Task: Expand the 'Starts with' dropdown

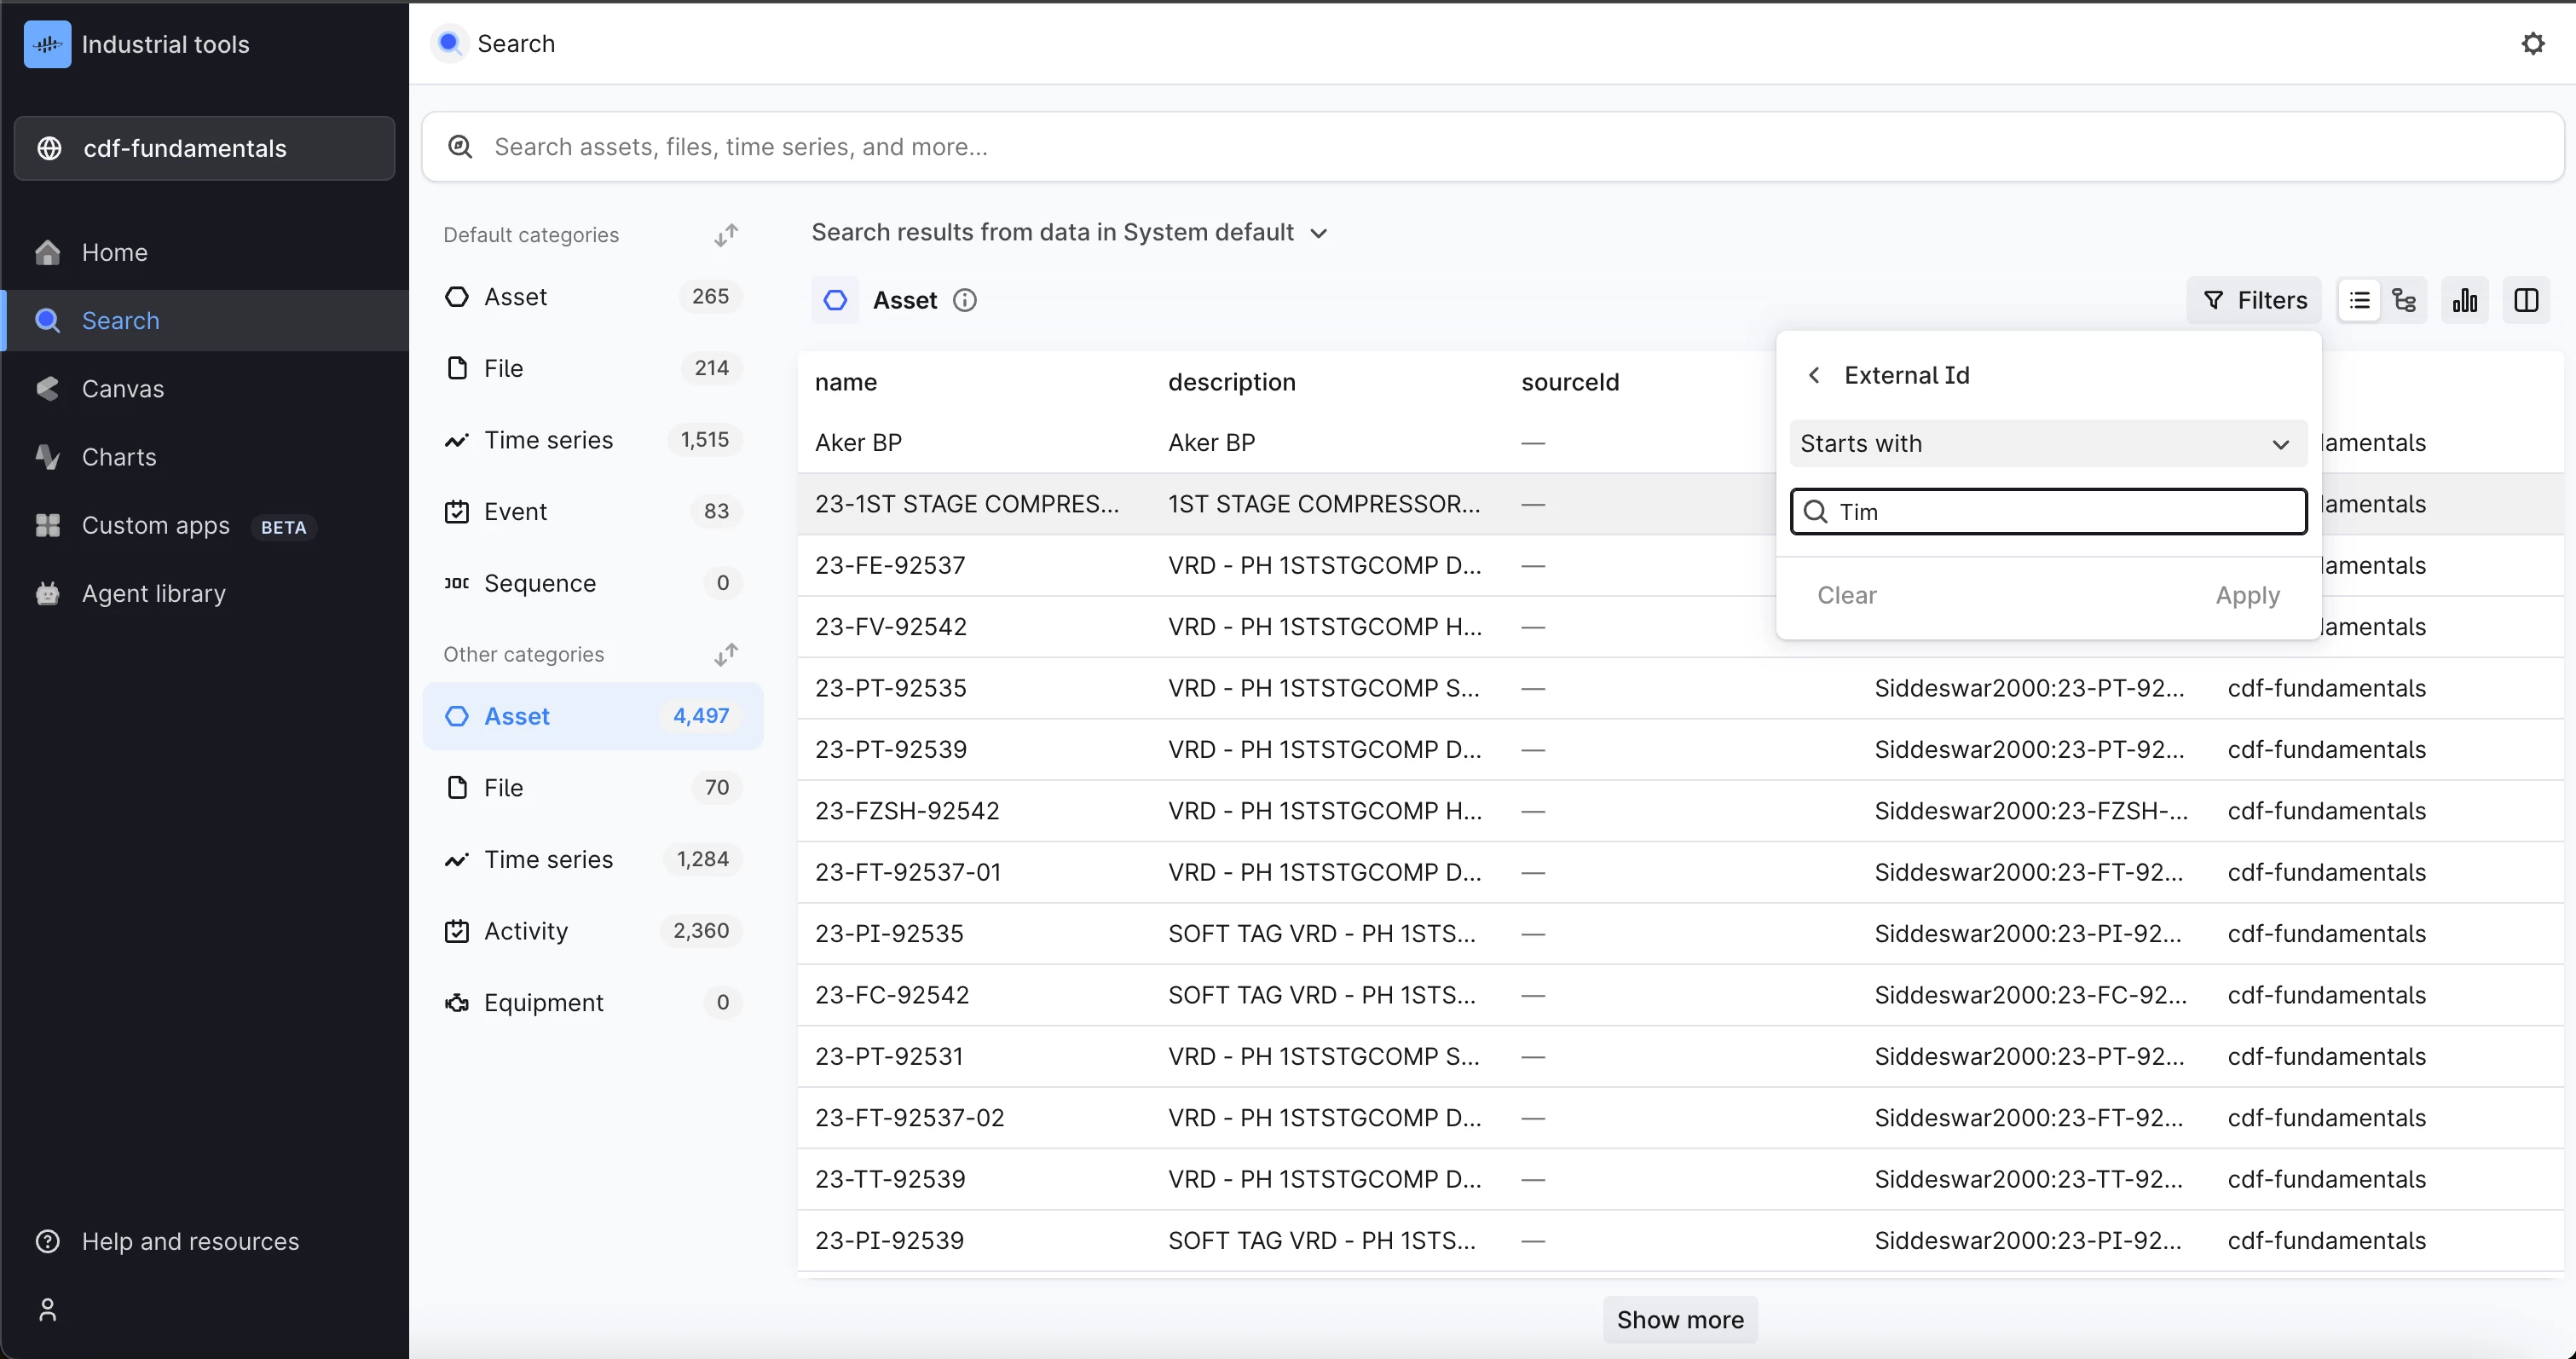Action: pyautogui.click(x=2047, y=443)
